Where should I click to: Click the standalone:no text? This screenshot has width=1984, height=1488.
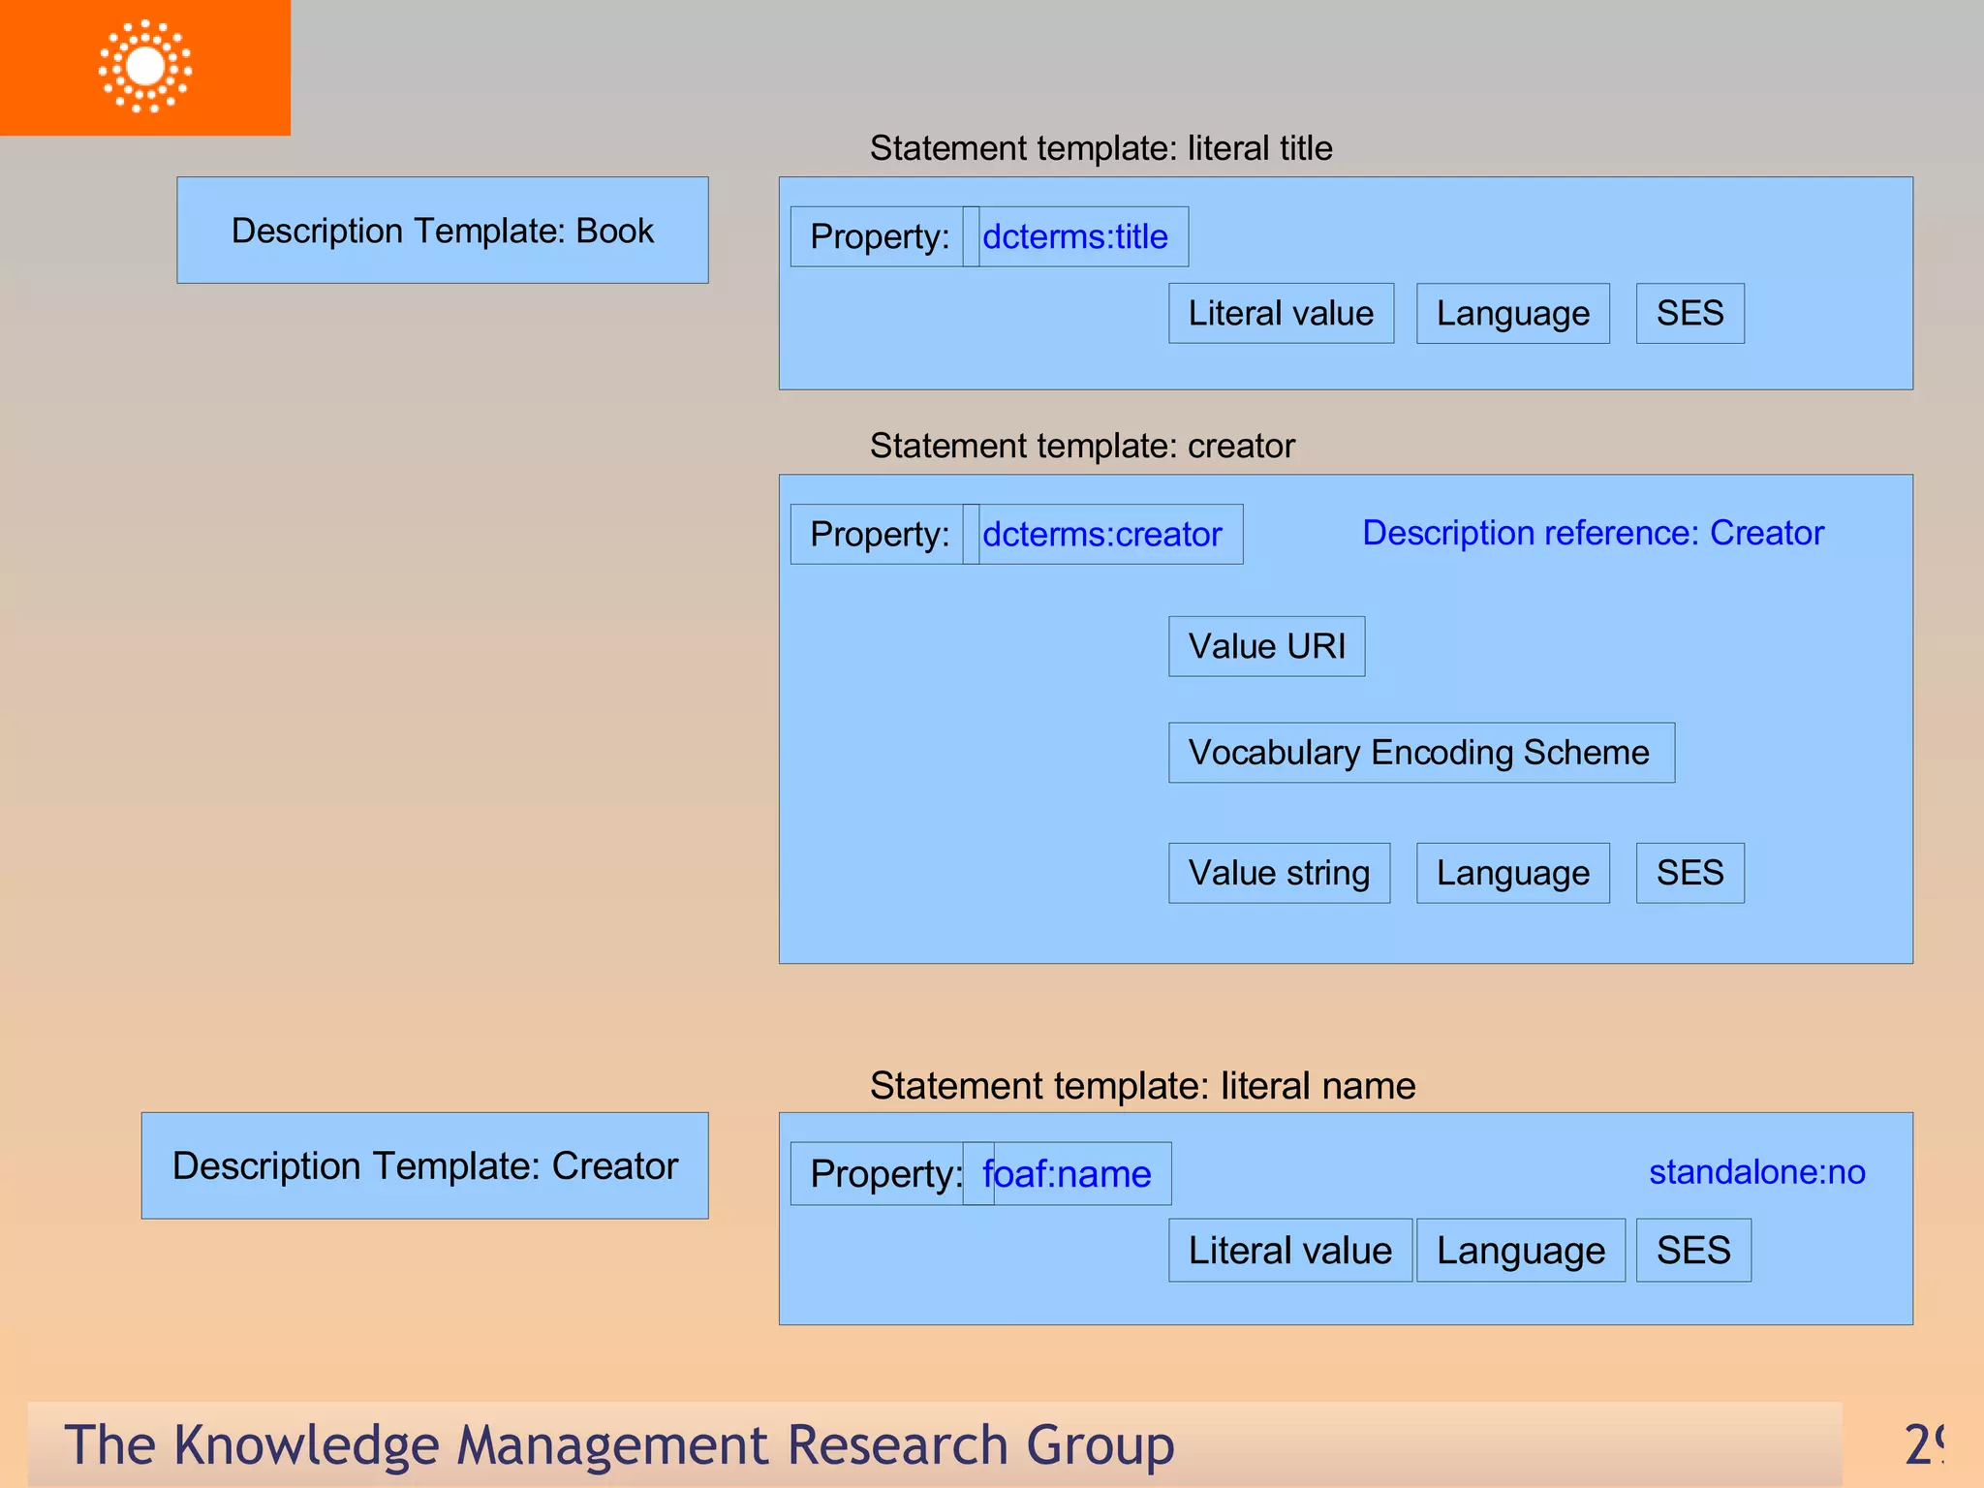tap(1756, 1172)
